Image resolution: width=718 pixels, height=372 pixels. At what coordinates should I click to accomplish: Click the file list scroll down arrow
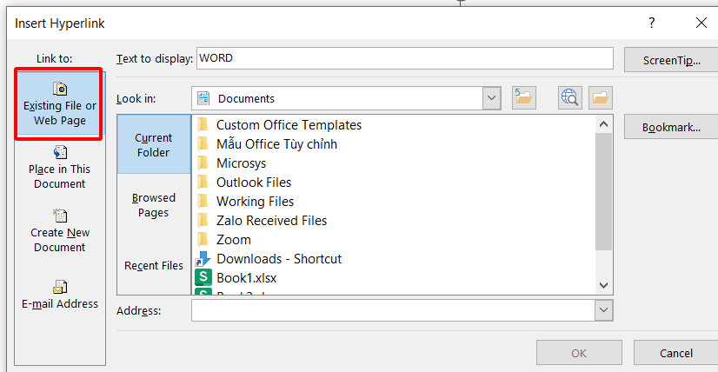[x=604, y=284]
